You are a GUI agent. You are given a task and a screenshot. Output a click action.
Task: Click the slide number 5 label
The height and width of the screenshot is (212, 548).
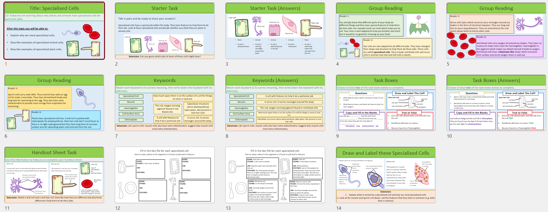pos(448,64)
